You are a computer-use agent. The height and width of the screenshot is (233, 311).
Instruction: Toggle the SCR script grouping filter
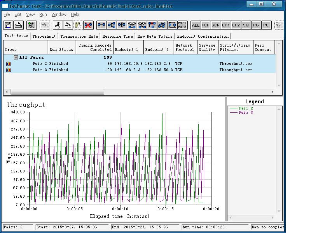[216, 25]
